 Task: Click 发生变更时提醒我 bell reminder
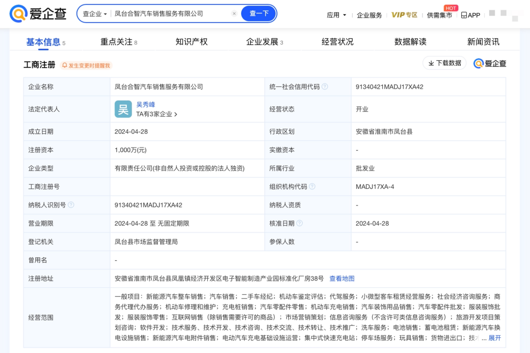click(86, 66)
